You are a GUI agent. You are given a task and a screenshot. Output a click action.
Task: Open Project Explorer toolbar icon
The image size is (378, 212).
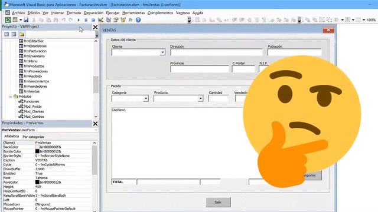pos(108,20)
